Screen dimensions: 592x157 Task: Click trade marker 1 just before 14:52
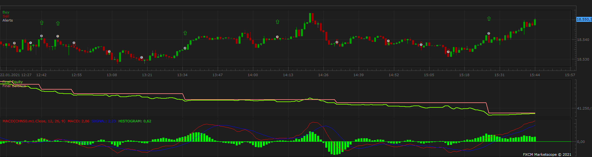click(x=388, y=41)
